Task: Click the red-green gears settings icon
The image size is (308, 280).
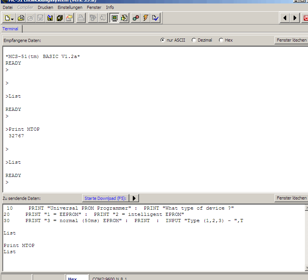Action: (136, 18)
